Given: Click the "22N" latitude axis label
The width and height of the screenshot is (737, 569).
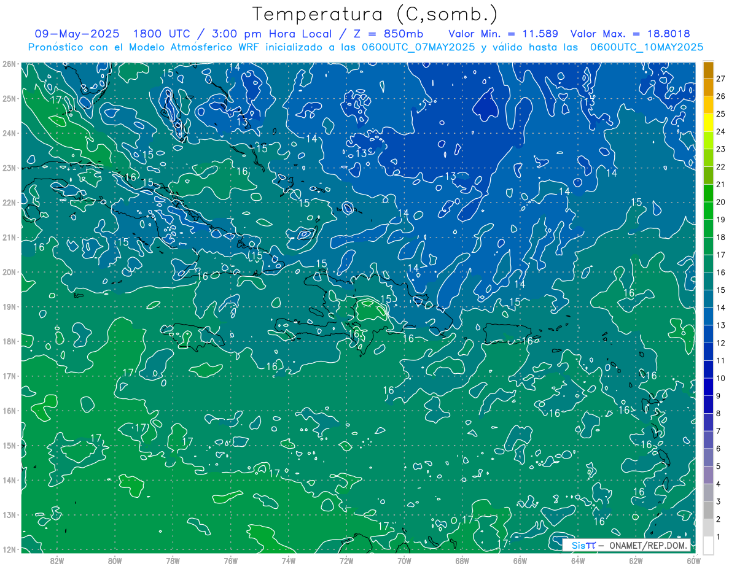Looking at the screenshot, I should [x=9, y=203].
